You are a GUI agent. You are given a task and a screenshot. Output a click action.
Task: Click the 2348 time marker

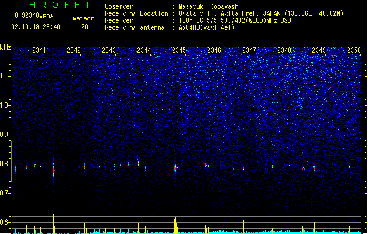pos(284,50)
